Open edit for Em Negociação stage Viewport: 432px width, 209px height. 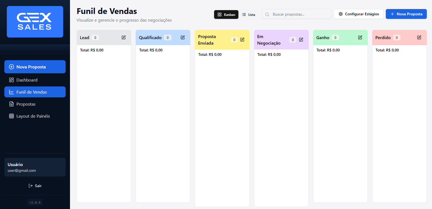301,40
